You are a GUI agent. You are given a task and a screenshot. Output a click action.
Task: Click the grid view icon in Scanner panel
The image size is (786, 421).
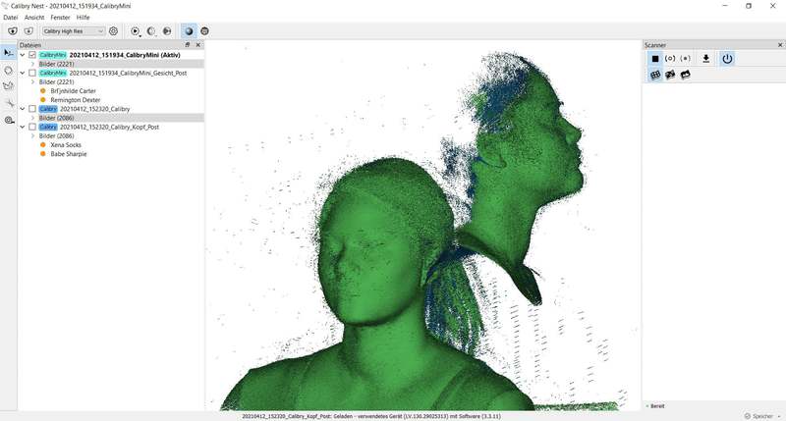[x=655, y=76]
